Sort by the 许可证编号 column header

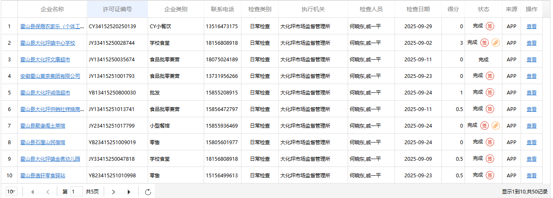click(117, 9)
